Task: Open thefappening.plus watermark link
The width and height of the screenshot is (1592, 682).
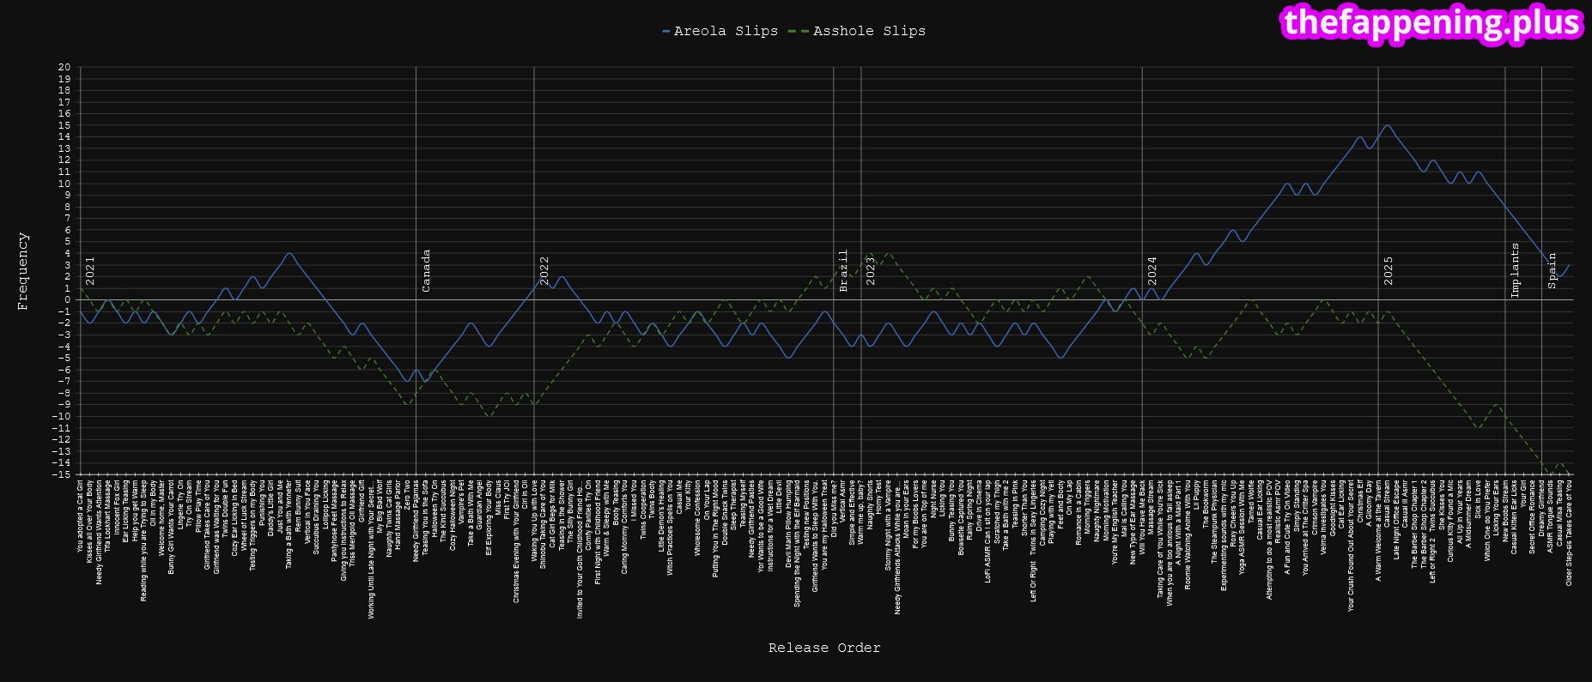Action: click(1431, 22)
